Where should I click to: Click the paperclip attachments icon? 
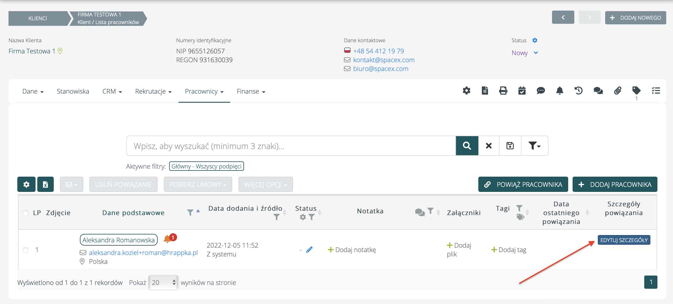pyautogui.click(x=618, y=91)
